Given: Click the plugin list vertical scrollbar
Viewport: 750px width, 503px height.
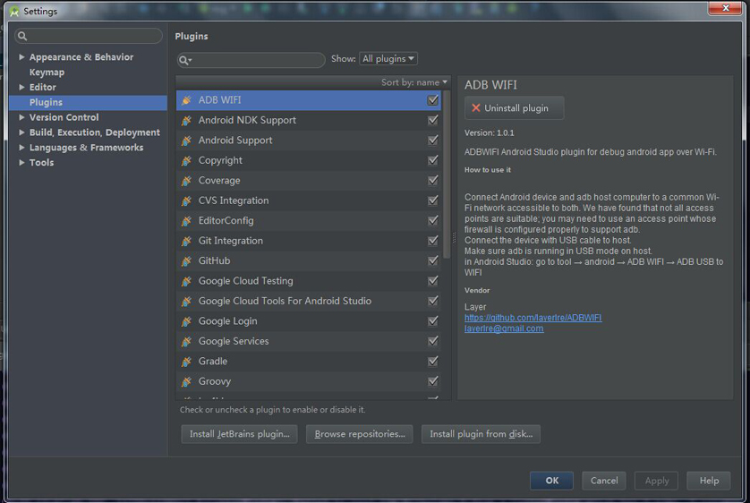Looking at the screenshot, I should [447, 175].
